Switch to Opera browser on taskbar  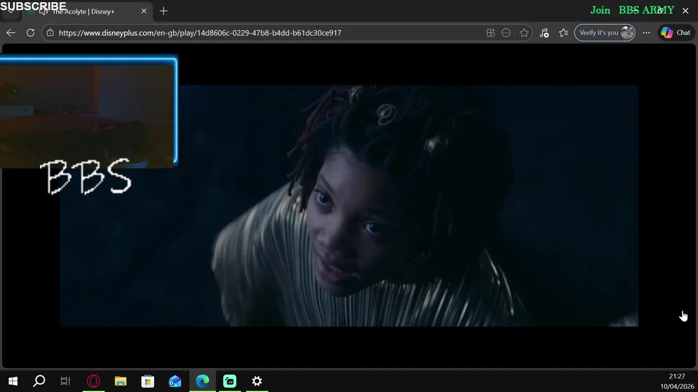93,381
